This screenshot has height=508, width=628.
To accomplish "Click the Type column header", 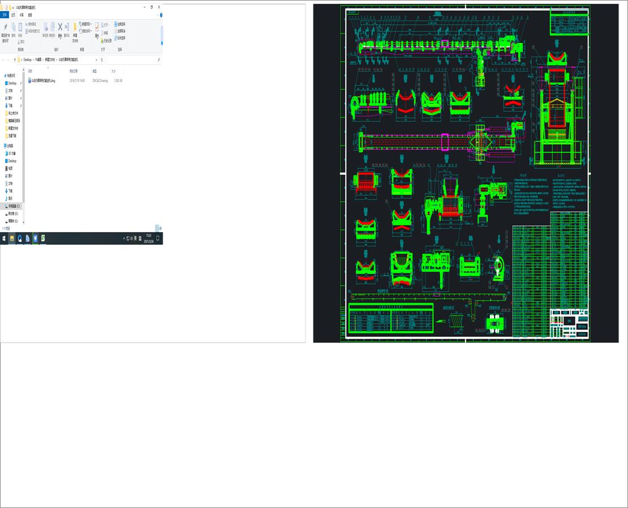I will click(94, 71).
